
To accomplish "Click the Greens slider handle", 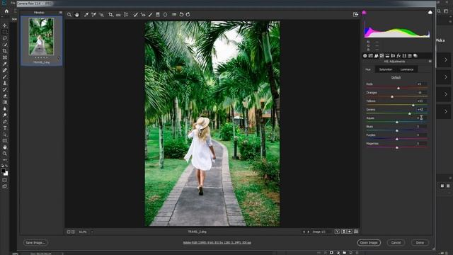I will (410, 113).
